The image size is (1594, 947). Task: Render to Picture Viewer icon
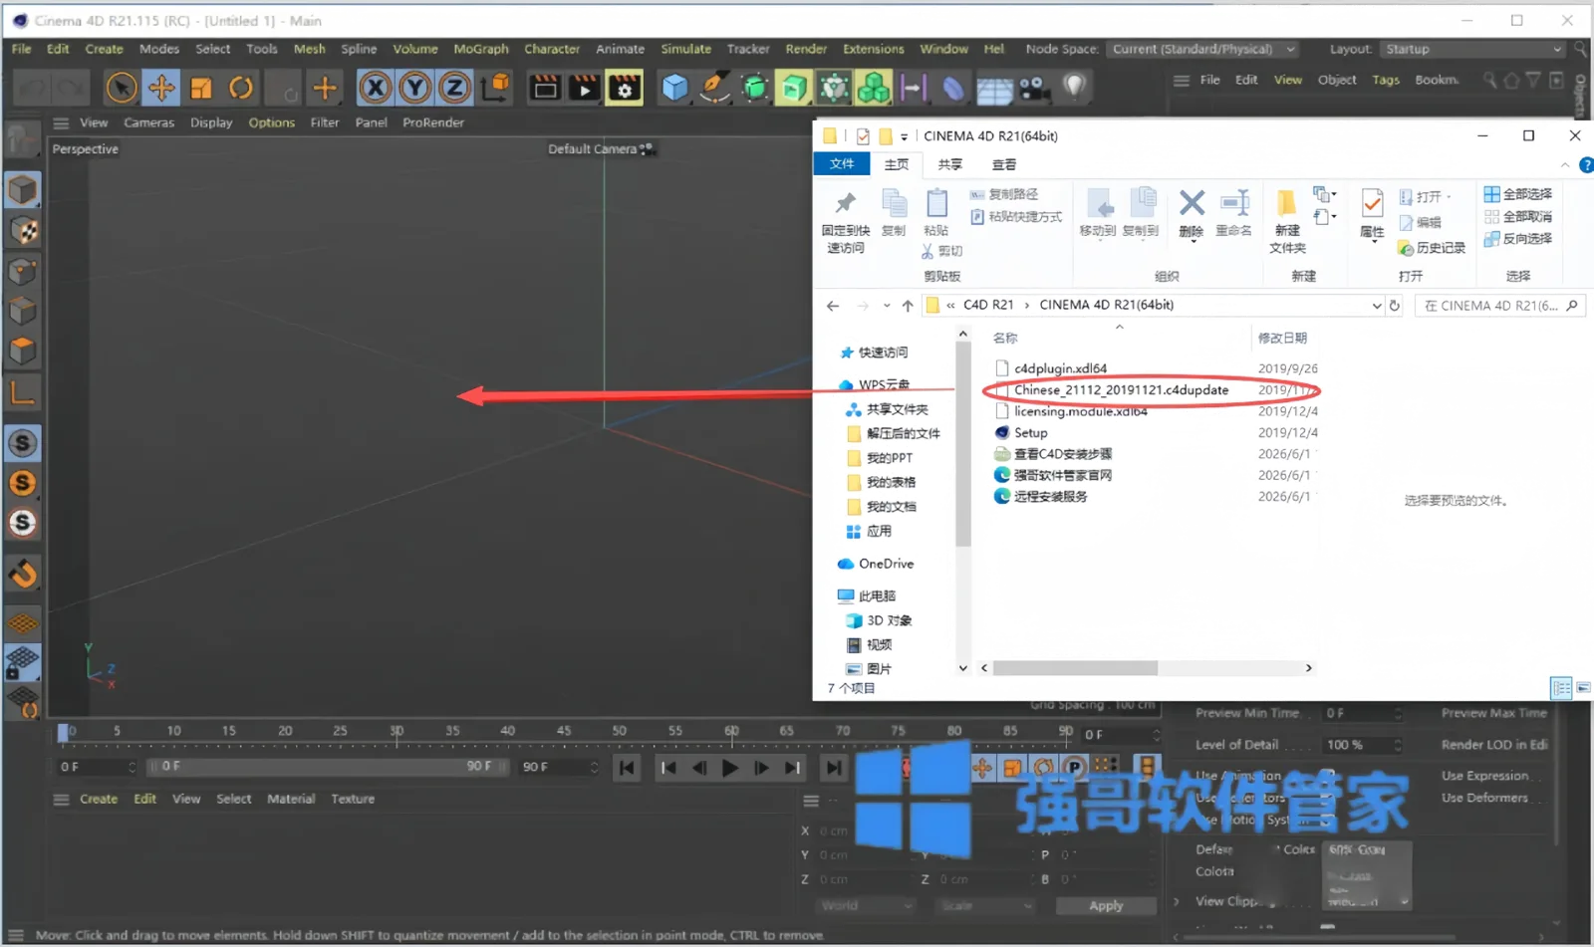pos(585,89)
